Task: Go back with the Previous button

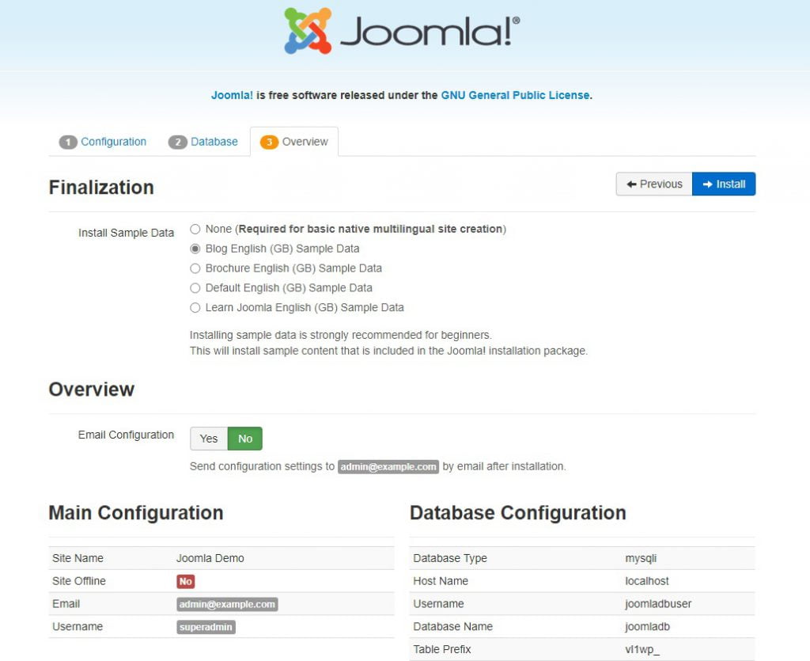Action: [654, 184]
